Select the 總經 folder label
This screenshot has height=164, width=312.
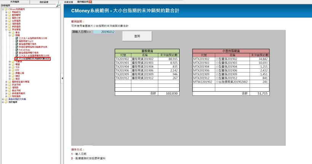click(x=18, y=76)
